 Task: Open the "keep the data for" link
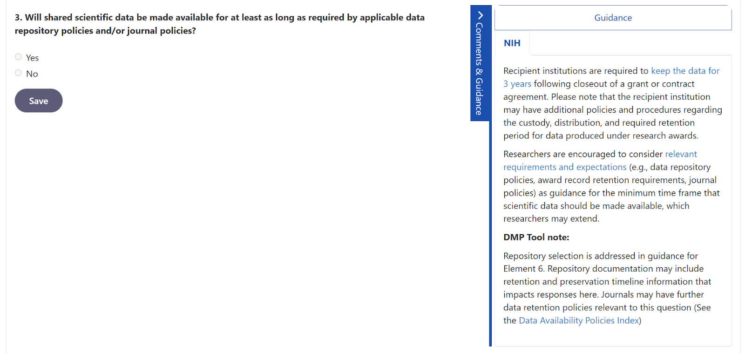point(685,71)
